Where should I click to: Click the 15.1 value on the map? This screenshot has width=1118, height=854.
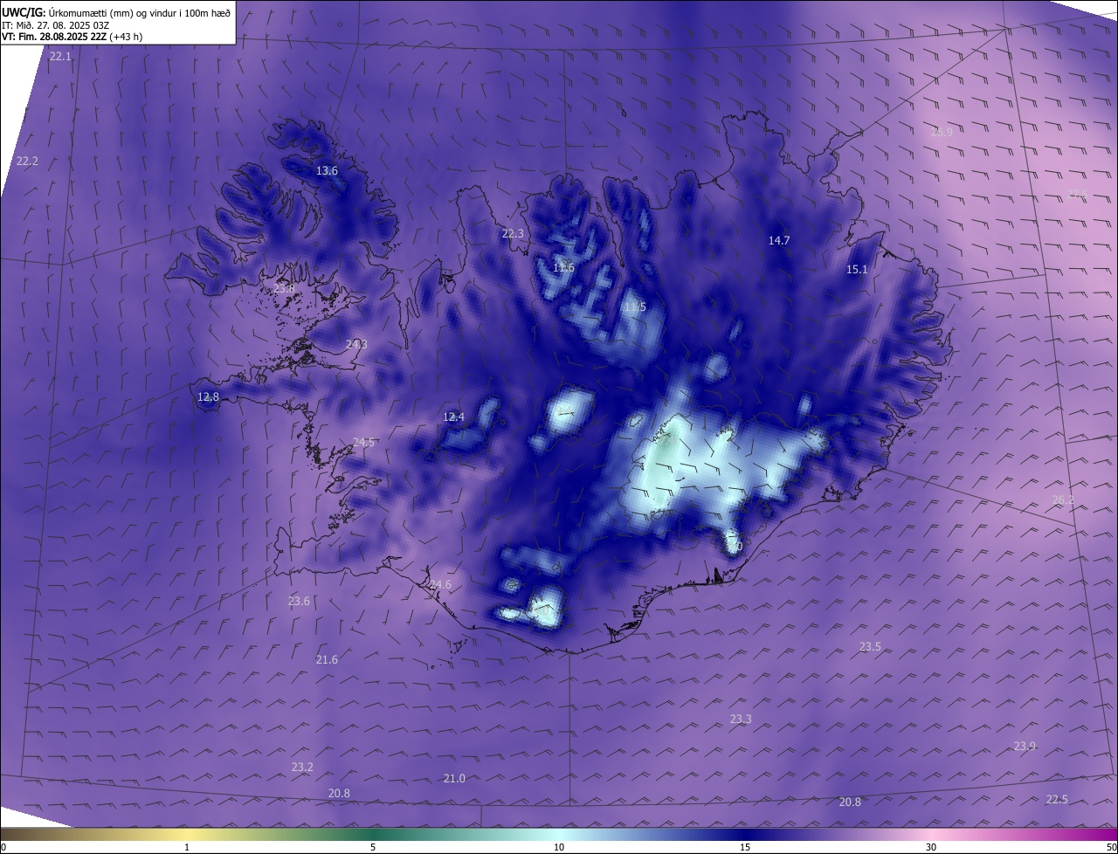[857, 270]
